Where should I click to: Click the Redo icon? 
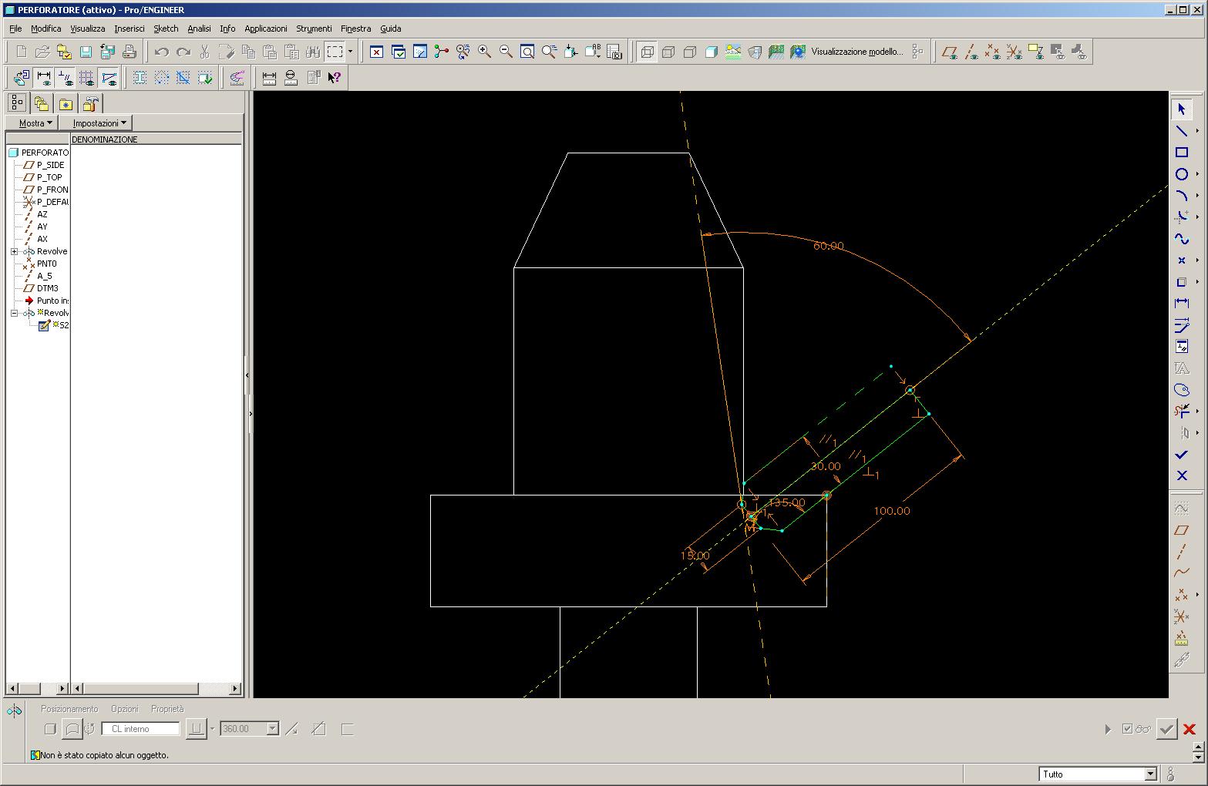183,52
